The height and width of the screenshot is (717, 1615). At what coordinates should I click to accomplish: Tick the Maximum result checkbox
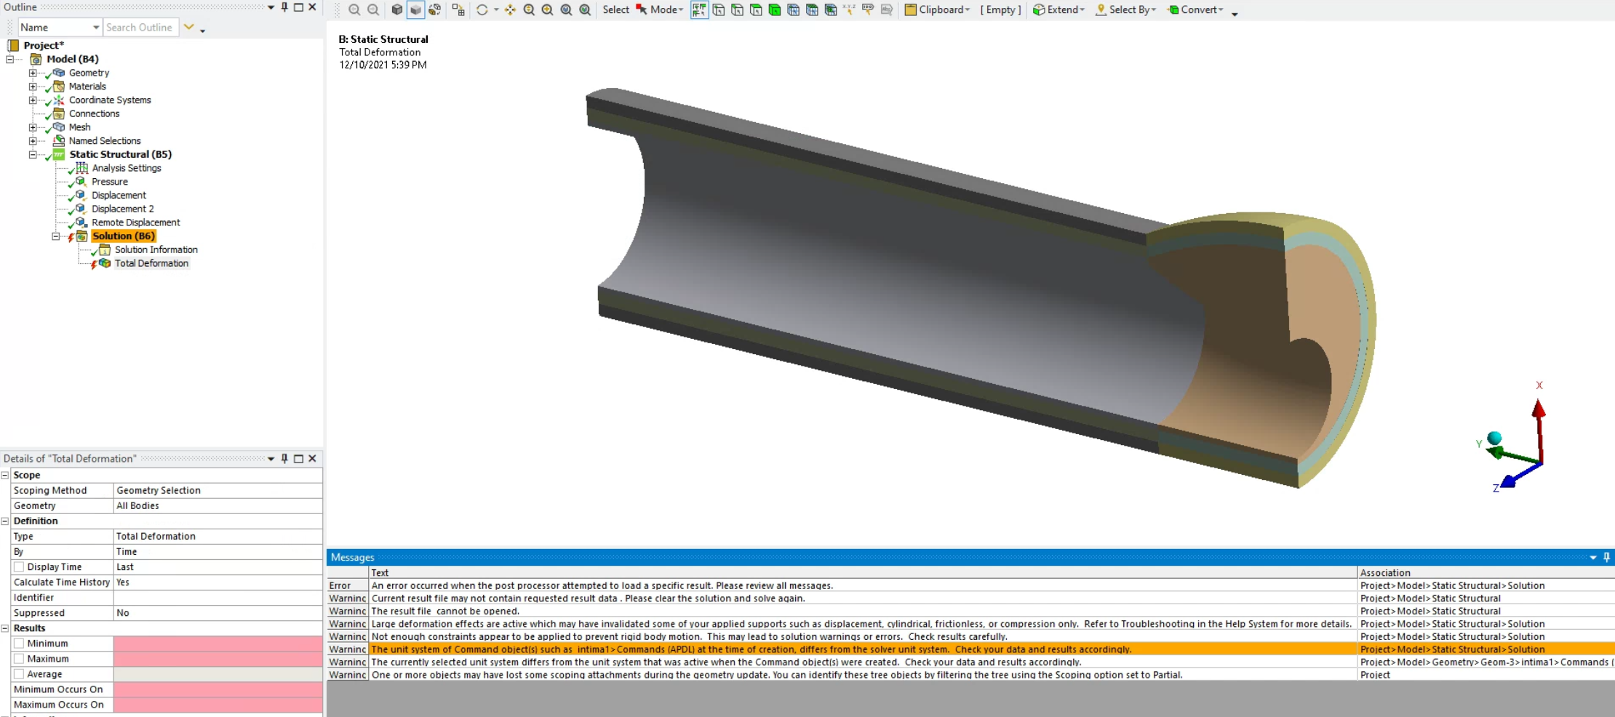[19, 659]
